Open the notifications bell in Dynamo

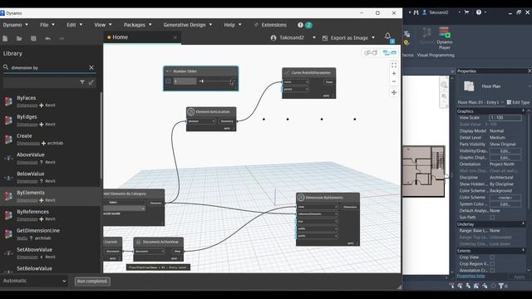coord(387,36)
